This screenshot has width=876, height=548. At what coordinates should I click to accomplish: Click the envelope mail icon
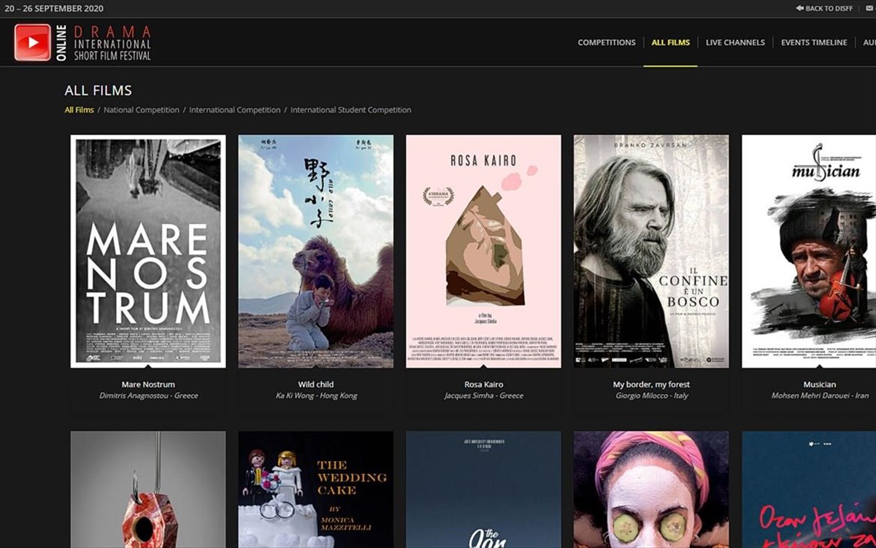coord(869,9)
